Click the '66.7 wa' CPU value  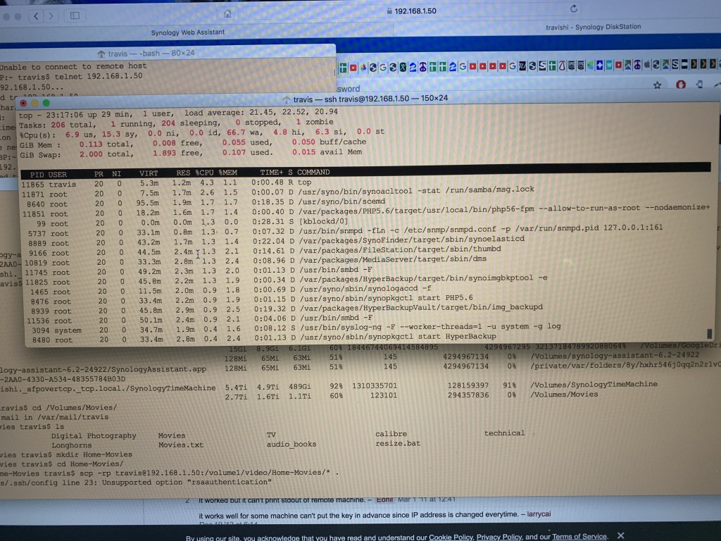(x=244, y=132)
